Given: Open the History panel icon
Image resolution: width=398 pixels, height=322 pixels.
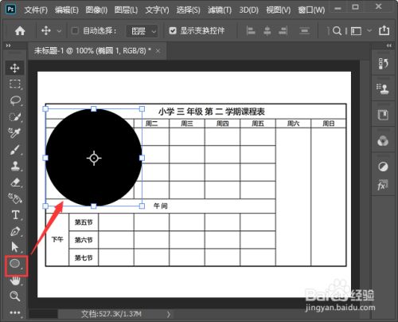Looking at the screenshot, I should [x=383, y=64].
